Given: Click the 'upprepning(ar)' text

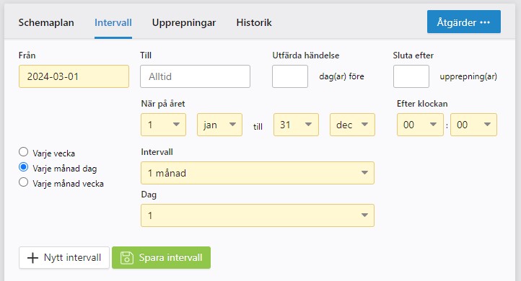Looking at the screenshot, I should click(468, 76).
